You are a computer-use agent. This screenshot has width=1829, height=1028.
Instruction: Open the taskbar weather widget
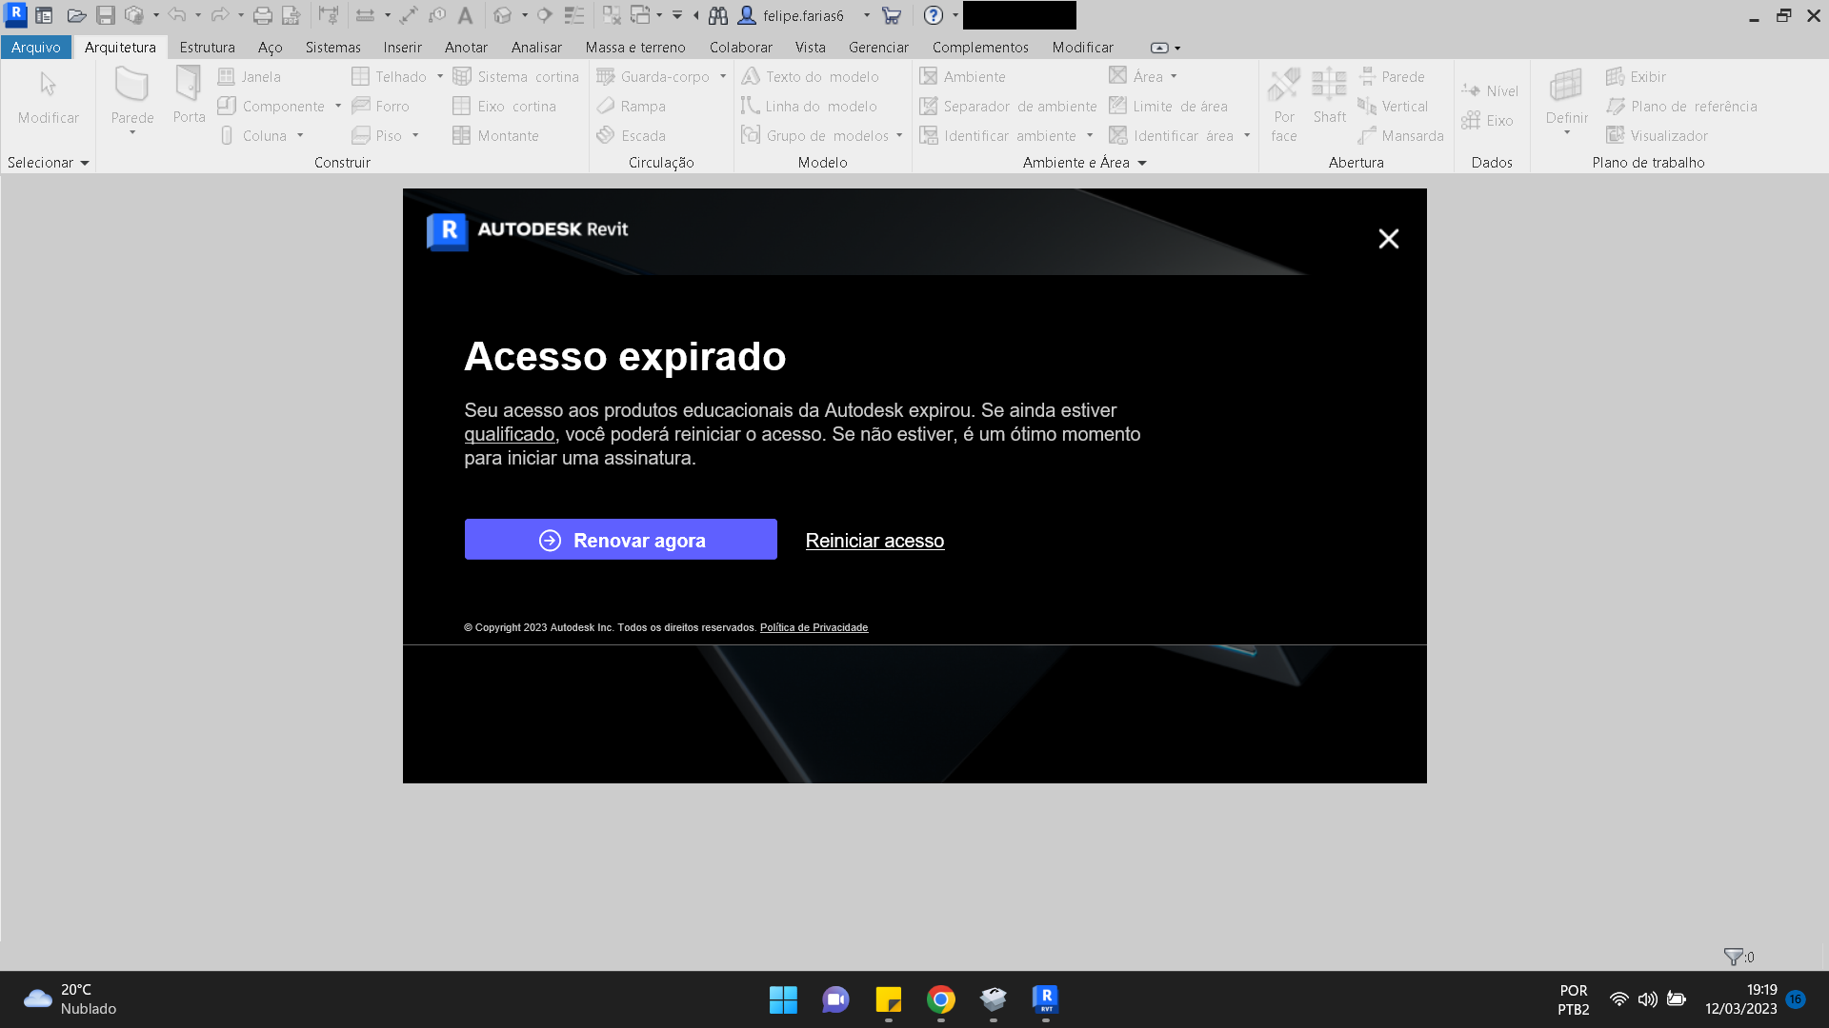pyautogui.click(x=70, y=999)
